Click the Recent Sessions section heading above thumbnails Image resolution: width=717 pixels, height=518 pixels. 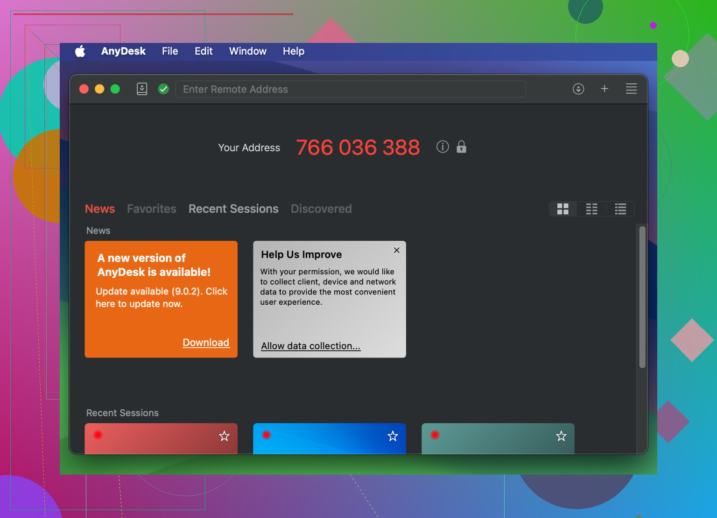pyautogui.click(x=122, y=413)
